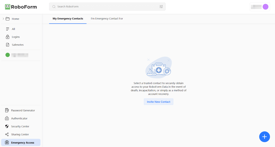Click the Logins padlock icon
Image resolution: width=275 pixels, height=147 pixels.
coord(8,37)
